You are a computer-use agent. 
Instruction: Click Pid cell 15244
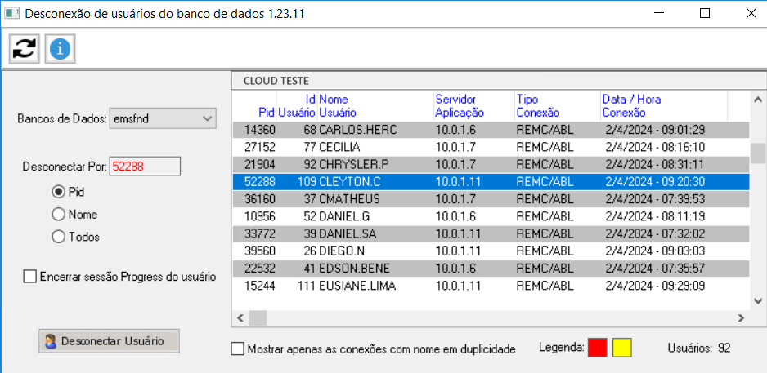pyautogui.click(x=260, y=286)
